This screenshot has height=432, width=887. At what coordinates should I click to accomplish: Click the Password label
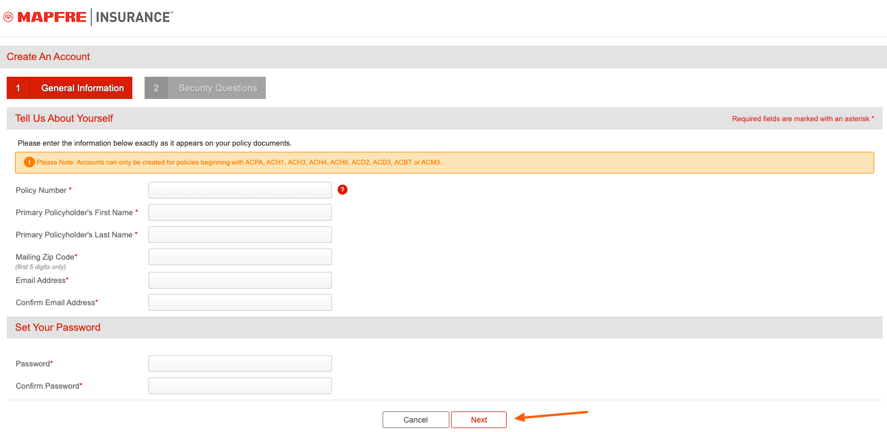pos(34,364)
